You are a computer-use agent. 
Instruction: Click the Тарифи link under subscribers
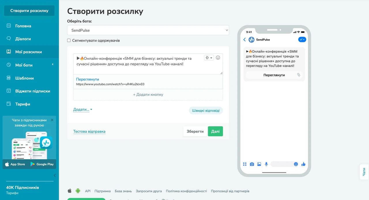pyautogui.click(x=12, y=193)
